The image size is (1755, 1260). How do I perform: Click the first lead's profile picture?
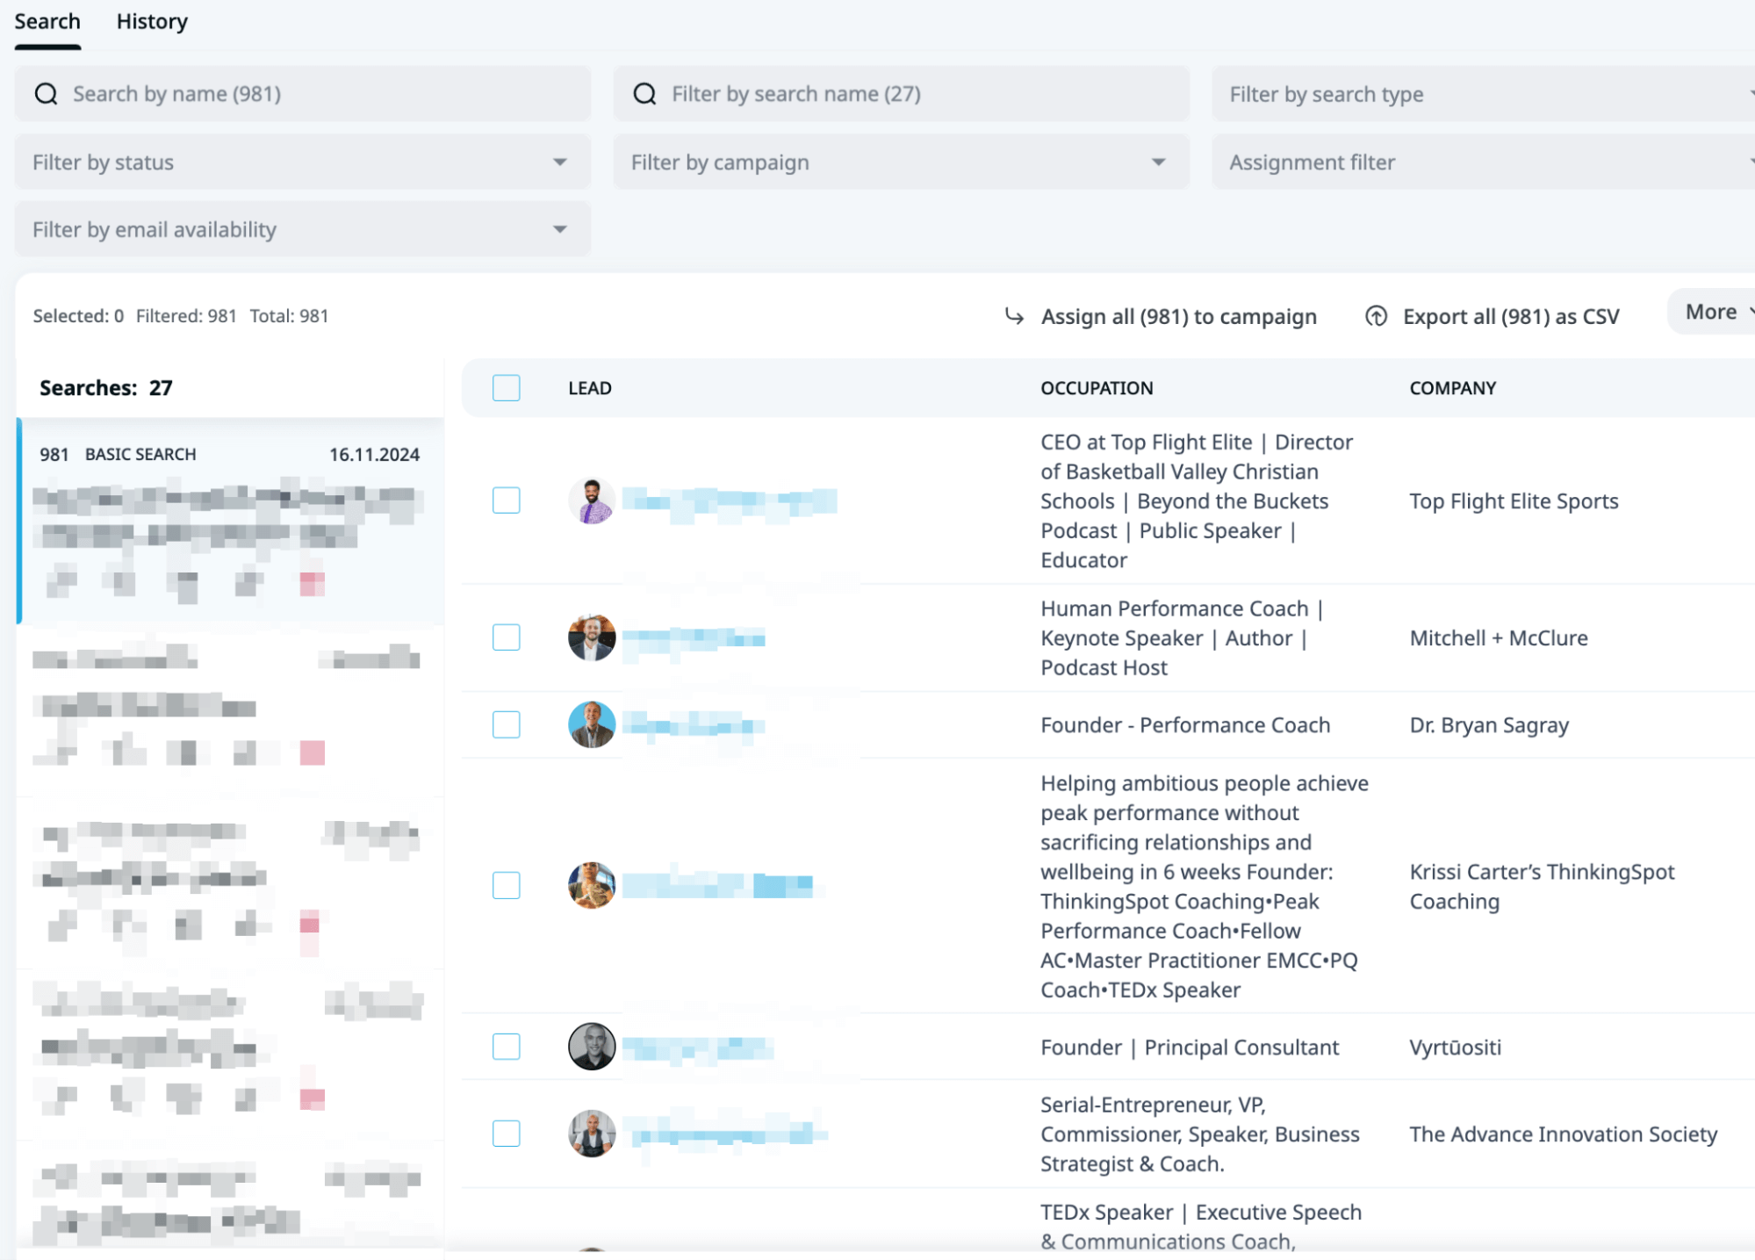(x=592, y=500)
